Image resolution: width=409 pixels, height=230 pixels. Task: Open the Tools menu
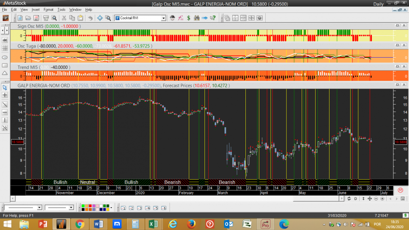[61, 9]
